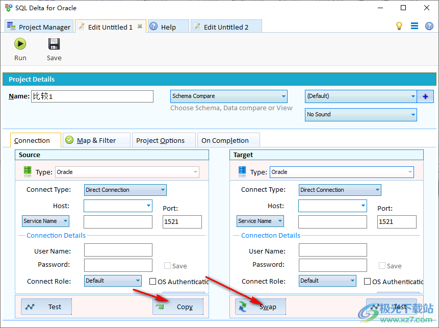439x328 pixels.
Task: Open the On Completion tab
Action: (x=228, y=140)
